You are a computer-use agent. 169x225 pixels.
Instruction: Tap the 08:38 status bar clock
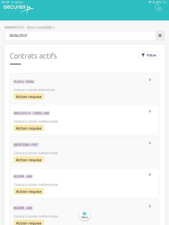click(x=5, y=2)
